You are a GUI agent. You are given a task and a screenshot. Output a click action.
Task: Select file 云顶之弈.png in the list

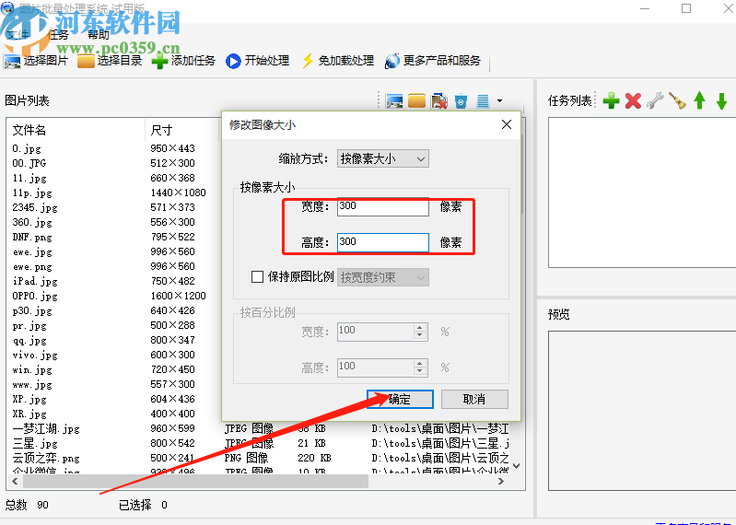46,458
